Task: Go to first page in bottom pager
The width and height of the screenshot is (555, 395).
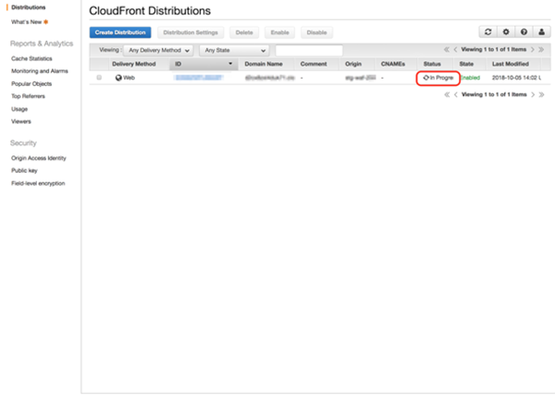Action: 447,94
